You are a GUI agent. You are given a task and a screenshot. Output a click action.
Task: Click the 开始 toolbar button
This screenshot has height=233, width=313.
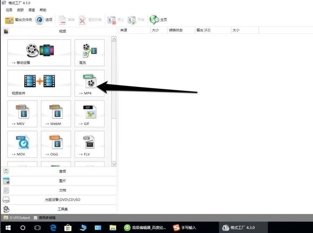pyautogui.click(x=136, y=20)
